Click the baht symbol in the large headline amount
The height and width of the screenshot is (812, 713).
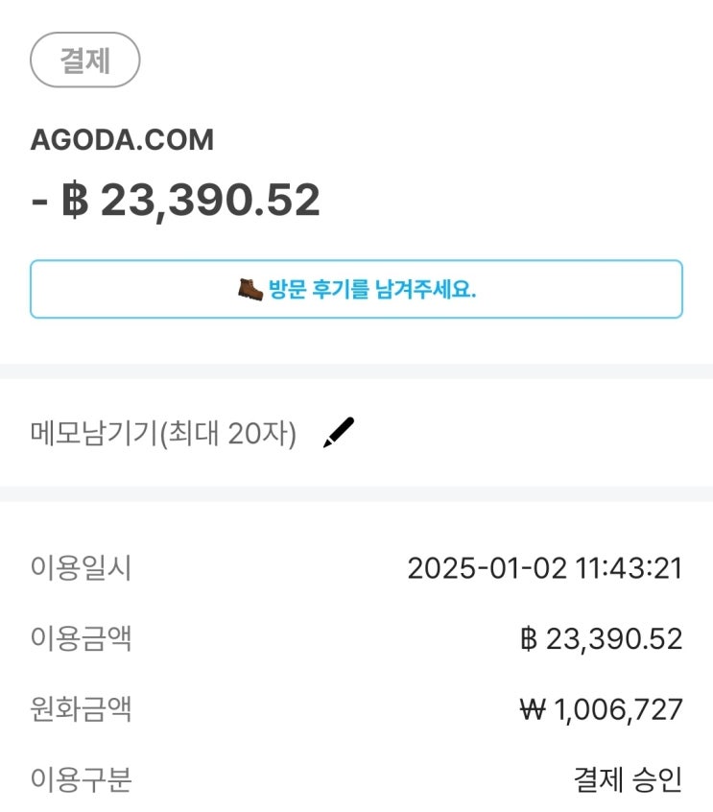pos(75,201)
